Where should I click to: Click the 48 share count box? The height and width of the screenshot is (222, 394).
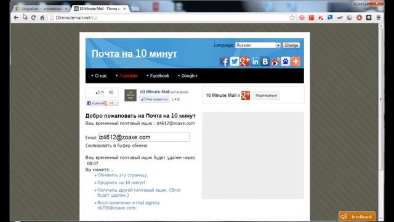click(111, 92)
